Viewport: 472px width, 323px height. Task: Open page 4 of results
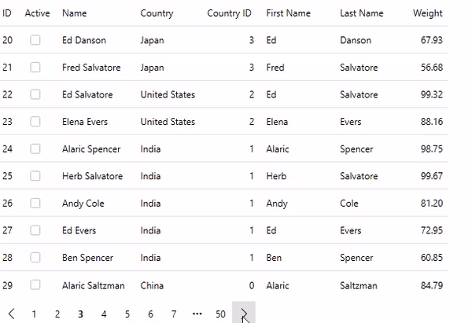click(x=104, y=314)
